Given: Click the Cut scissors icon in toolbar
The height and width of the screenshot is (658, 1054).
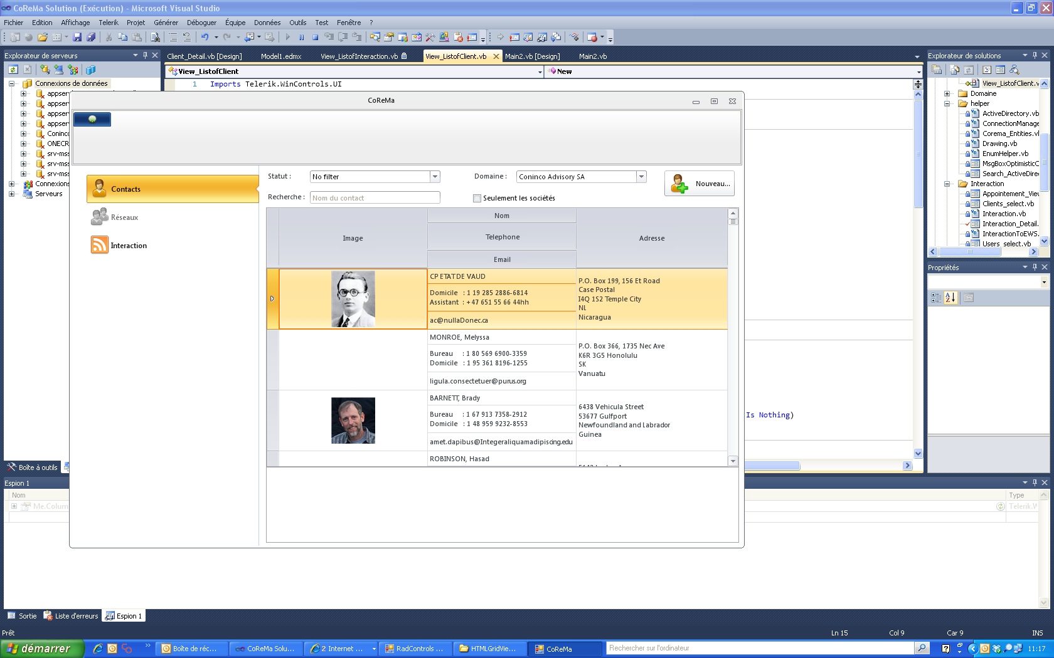Looking at the screenshot, I should pos(109,38).
